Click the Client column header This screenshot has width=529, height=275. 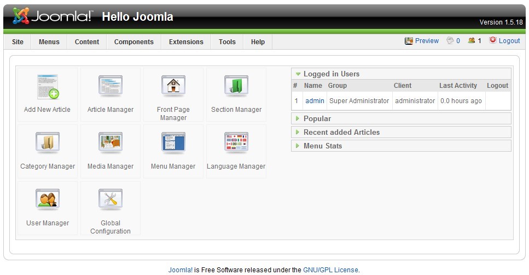pyautogui.click(x=403, y=86)
